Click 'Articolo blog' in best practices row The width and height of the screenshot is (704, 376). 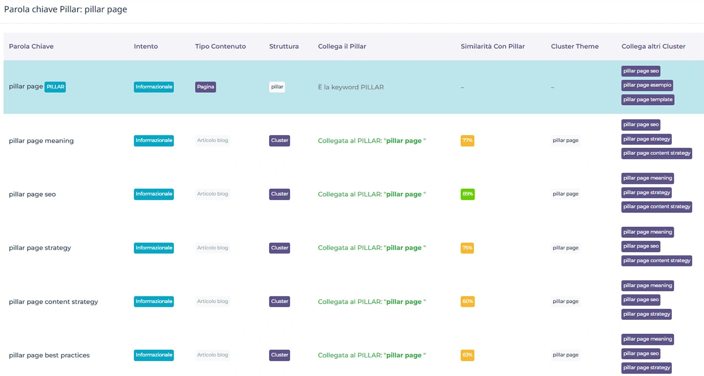(x=213, y=355)
